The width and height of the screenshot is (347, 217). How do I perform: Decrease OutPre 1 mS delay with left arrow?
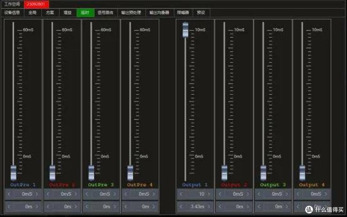coord(9,194)
